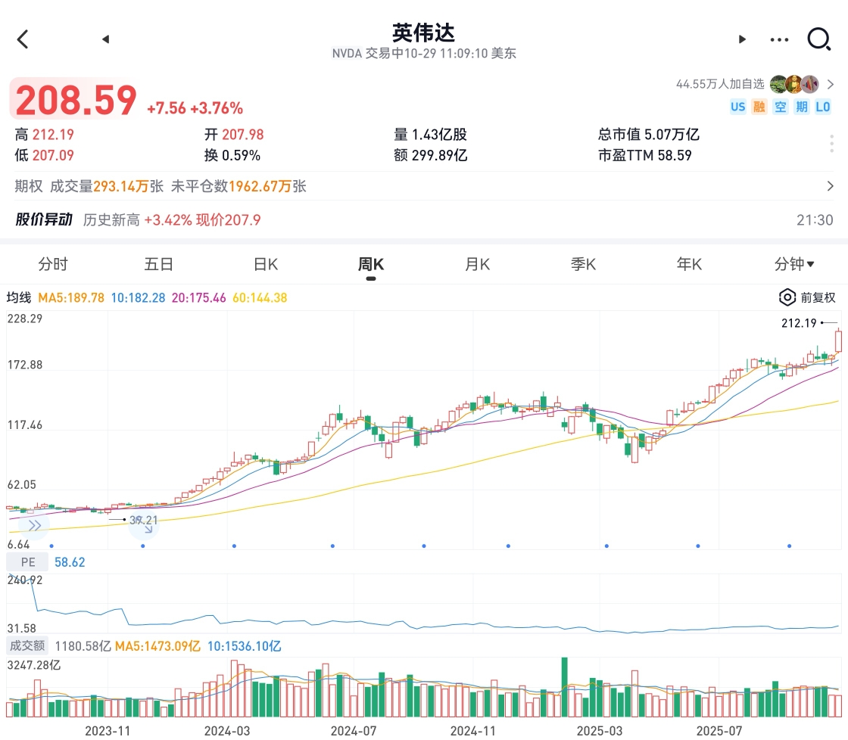Open 期权 成交量 293.14万张 details
The height and width of the screenshot is (740, 848).
click(107, 186)
